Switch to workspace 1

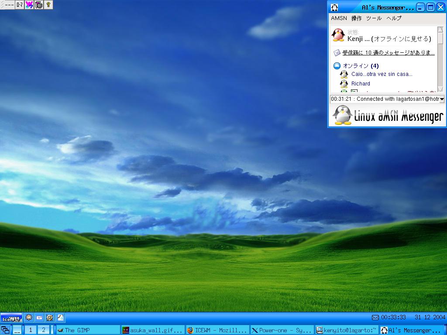pos(31,330)
